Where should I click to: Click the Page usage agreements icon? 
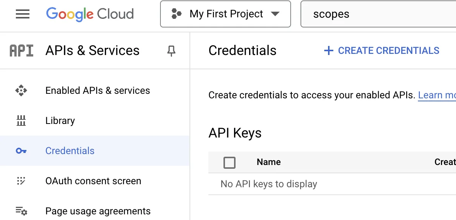[x=21, y=211]
